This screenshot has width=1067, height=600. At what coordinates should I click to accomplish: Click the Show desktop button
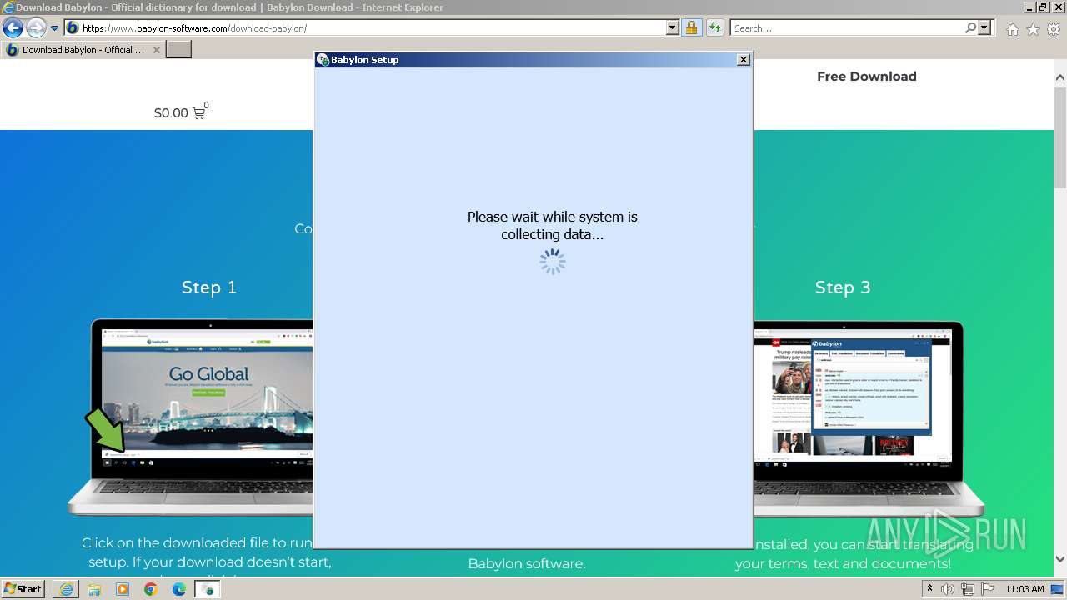[1059, 589]
